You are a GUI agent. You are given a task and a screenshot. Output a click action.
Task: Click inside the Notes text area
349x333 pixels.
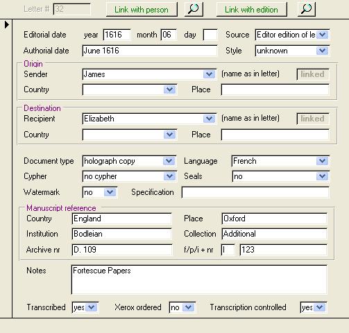click(x=199, y=280)
